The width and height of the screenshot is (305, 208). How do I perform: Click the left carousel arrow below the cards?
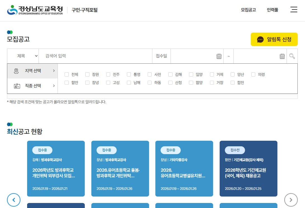tap(14, 200)
